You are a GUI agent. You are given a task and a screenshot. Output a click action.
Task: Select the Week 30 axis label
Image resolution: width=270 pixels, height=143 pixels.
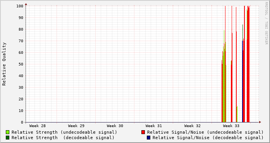(x=115, y=126)
